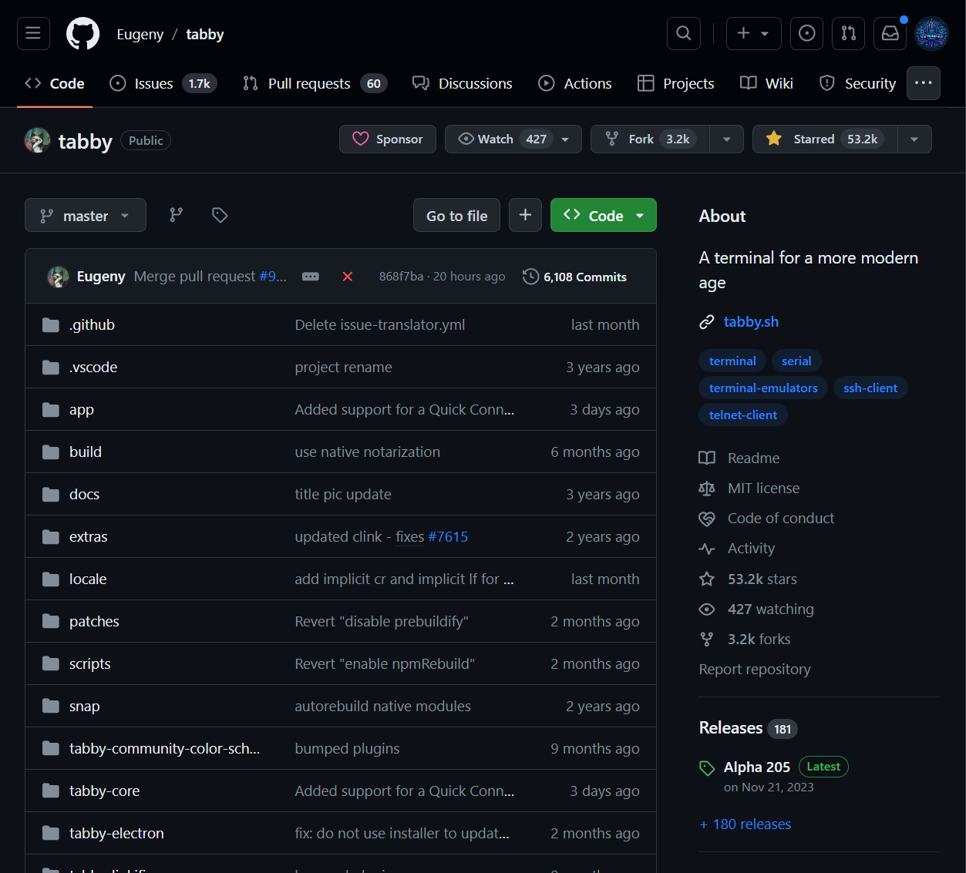
Task: Open the create new plus dropdown
Action: (753, 33)
